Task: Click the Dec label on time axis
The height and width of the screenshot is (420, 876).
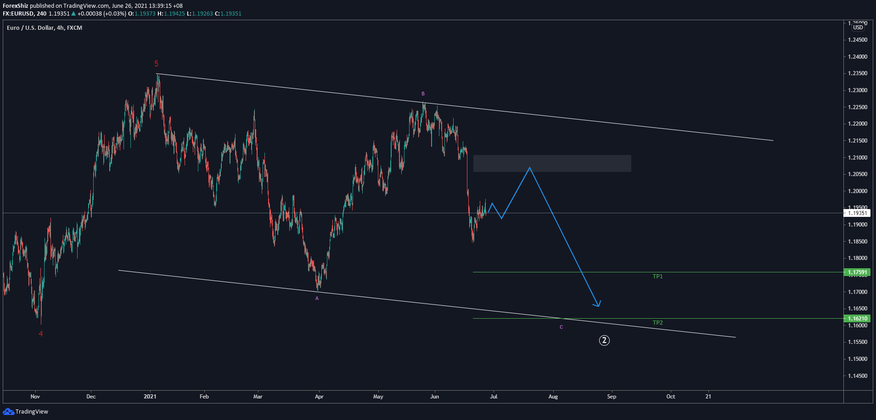Action: [x=91, y=397]
